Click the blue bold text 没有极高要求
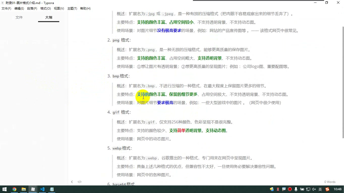The image size is (344, 193). [x=169, y=31]
